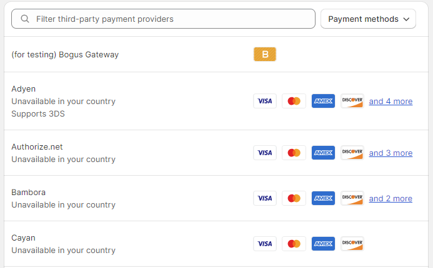433x268 pixels.
Task: Click the Amex icon in Authorize.net row
Action: [x=323, y=153]
